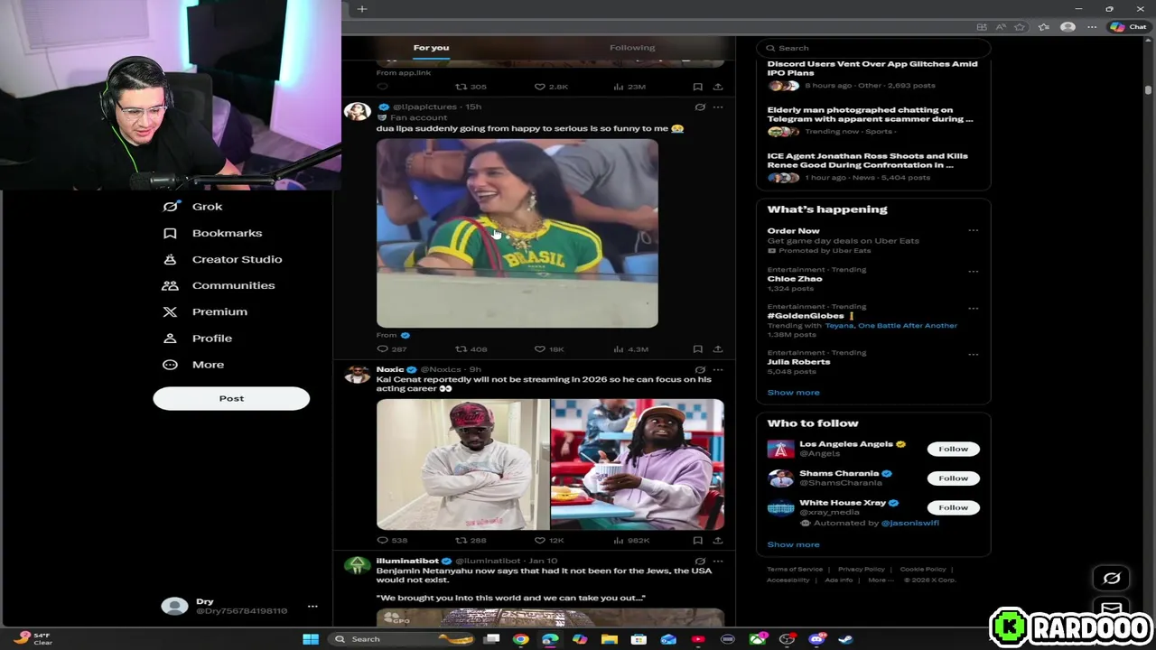Viewport: 1156px width, 650px height.
Task: Open Profile from the sidebar
Action: coord(197,338)
